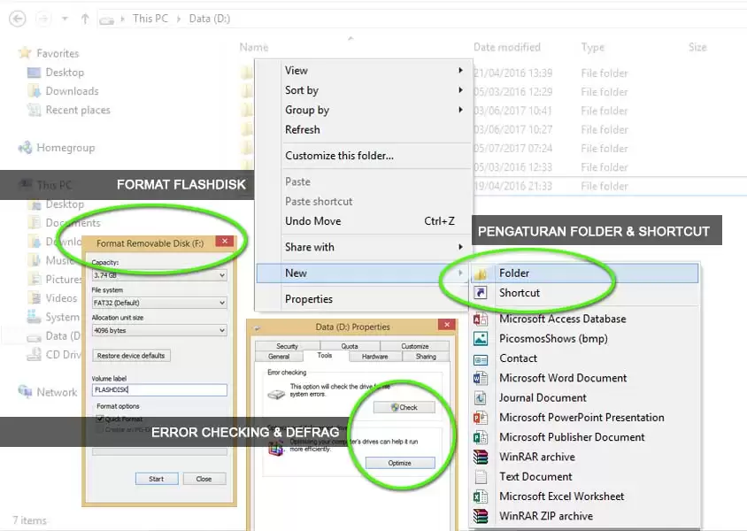747x531 pixels.
Task: Choose Undo Move in context menu
Action: click(365, 221)
